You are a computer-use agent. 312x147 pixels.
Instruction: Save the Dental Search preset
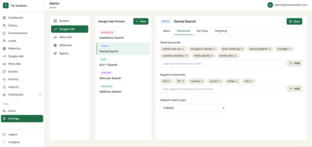pos(294,21)
